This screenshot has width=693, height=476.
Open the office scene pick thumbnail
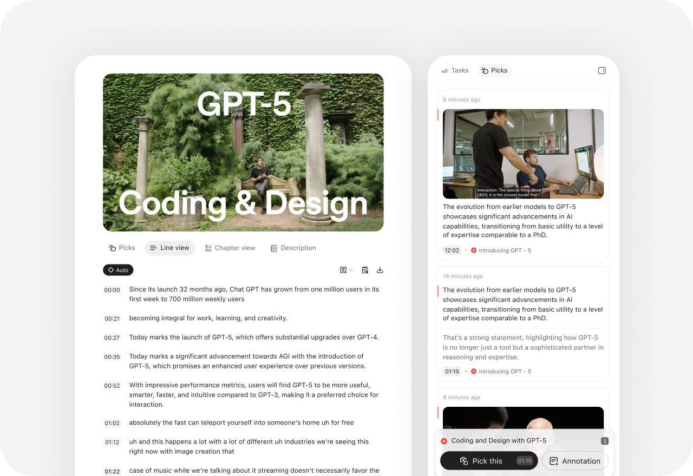pyautogui.click(x=523, y=154)
